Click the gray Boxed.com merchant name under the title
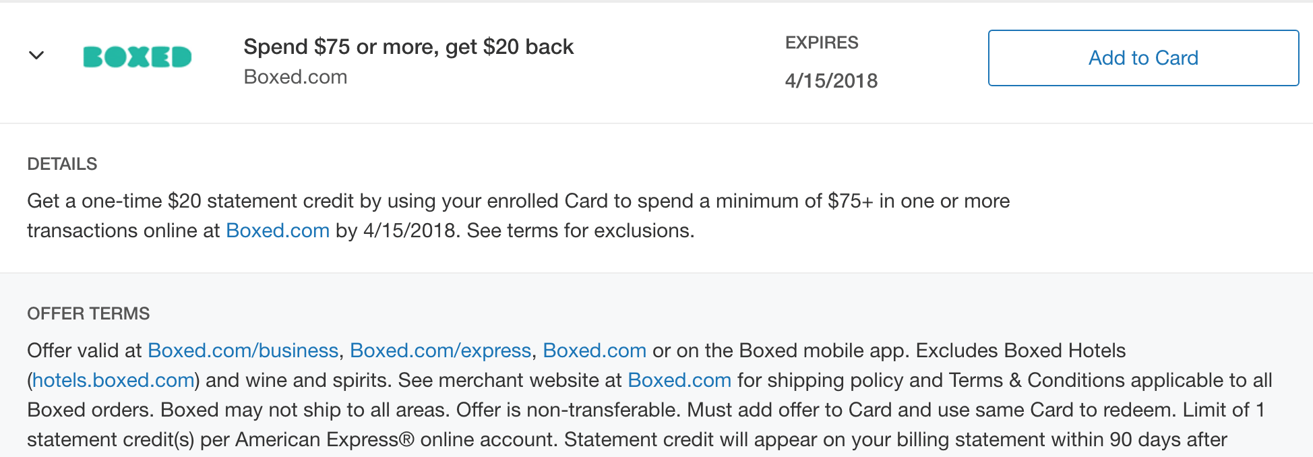Viewport: 1313px width, 457px height. (x=295, y=77)
